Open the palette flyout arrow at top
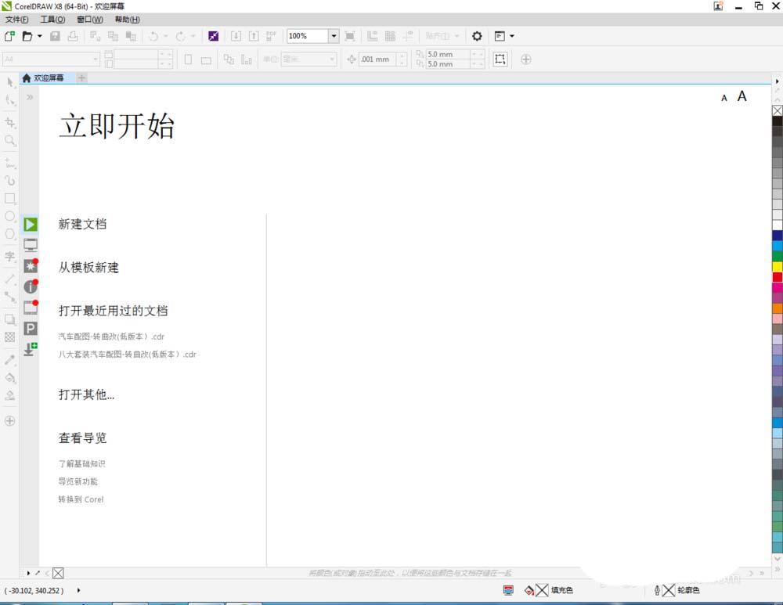The height and width of the screenshot is (605, 783). click(777, 81)
